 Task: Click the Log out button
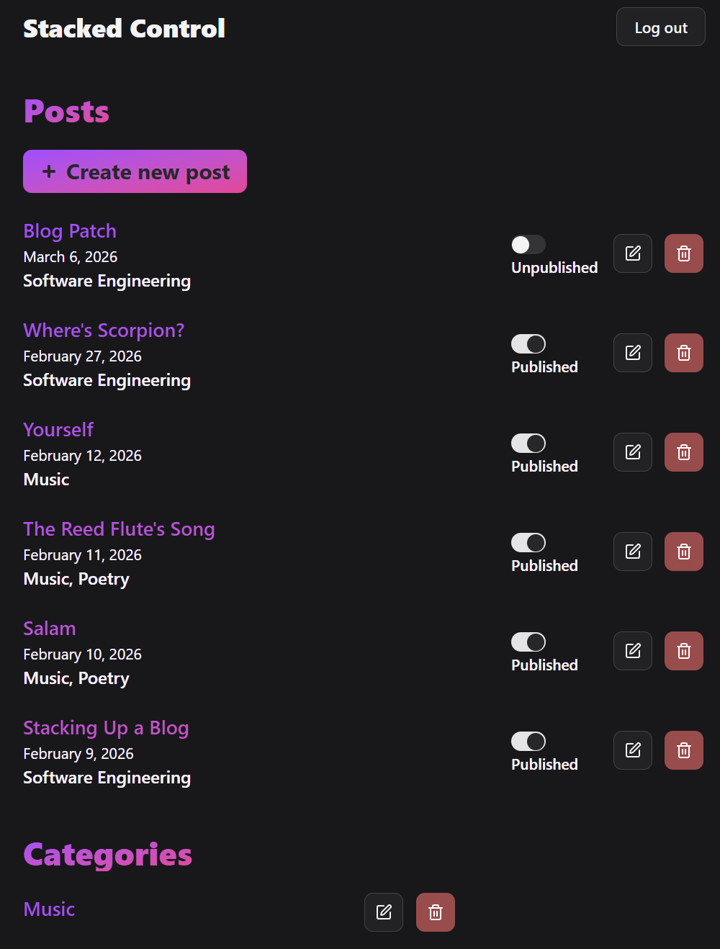(660, 27)
